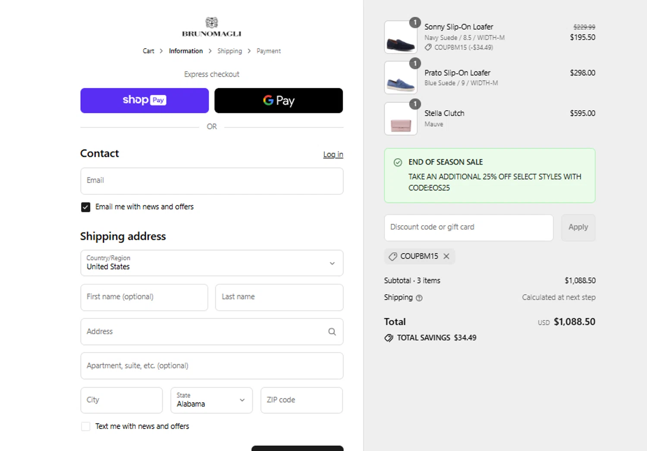Select the Shipping breadcrumb step

229,51
